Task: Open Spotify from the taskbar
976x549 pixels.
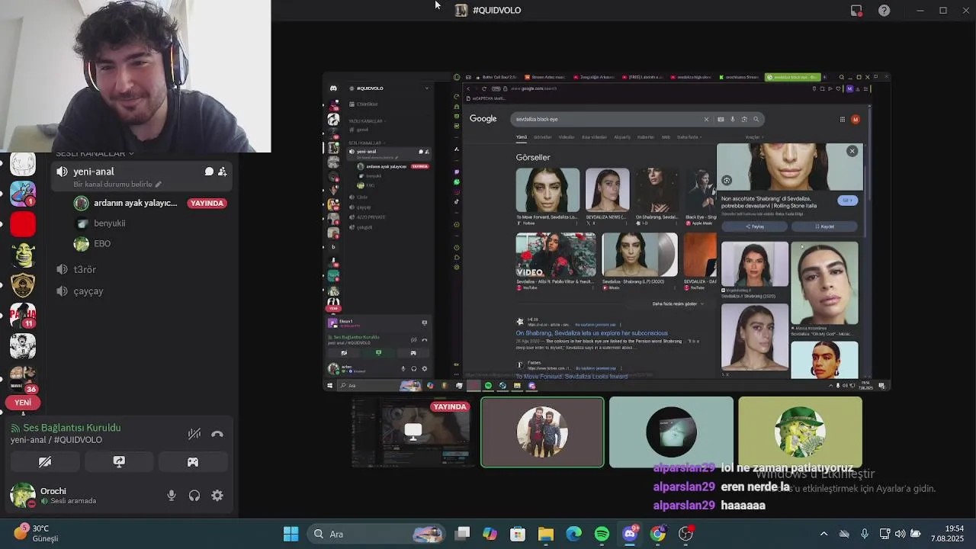Action: [602, 534]
